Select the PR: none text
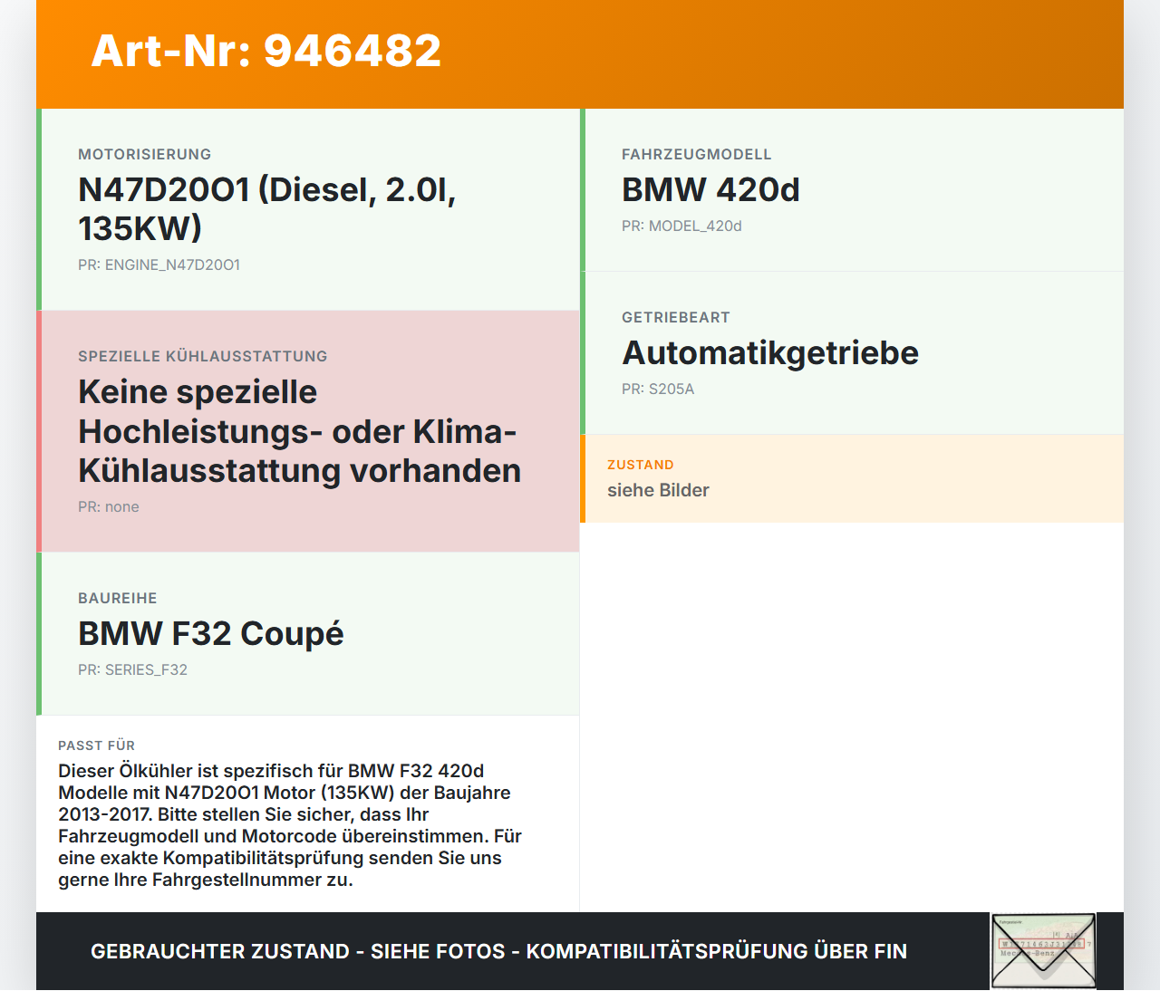The image size is (1160, 991). tap(109, 507)
